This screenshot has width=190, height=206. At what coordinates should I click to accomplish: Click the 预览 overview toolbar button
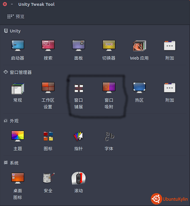(x=16, y=16)
